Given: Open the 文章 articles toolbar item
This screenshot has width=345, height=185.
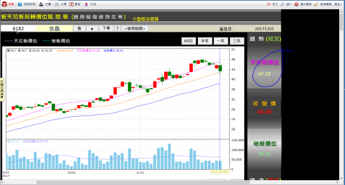Looking at the screenshot, I should [x=61, y=4].
